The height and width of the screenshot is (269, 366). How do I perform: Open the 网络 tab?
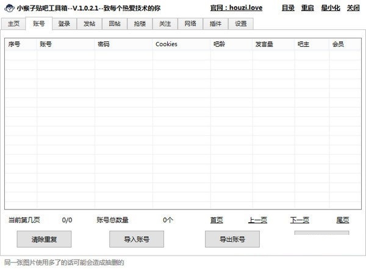[190, 24]
